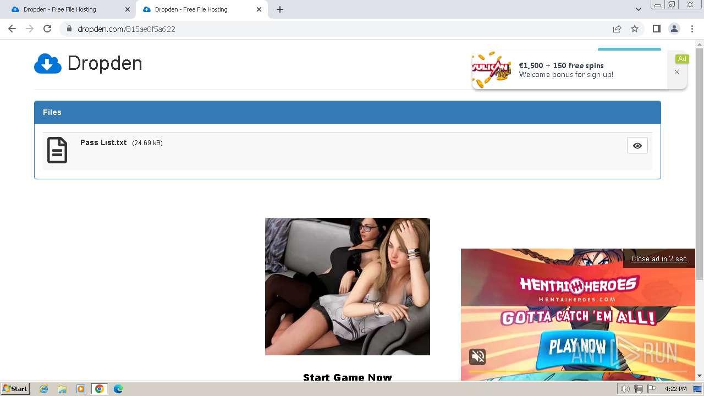Click the site lock icon in the address bar
Screen dimensions: 704x396
click(69, 29)
